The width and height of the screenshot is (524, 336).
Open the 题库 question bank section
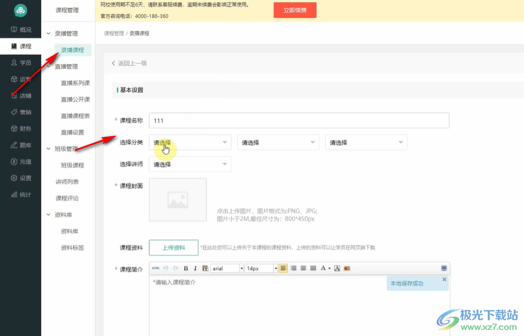[x=21, y=145]
